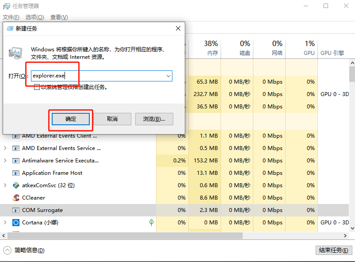This screenshot has height=262, width=355.
Task: Click the atkexComSvc process icon
Action: click(x=16, y=185)
